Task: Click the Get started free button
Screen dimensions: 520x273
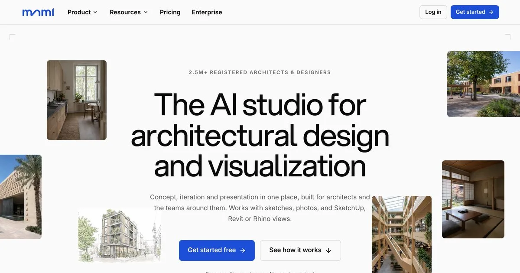Action: pos(217,250)
